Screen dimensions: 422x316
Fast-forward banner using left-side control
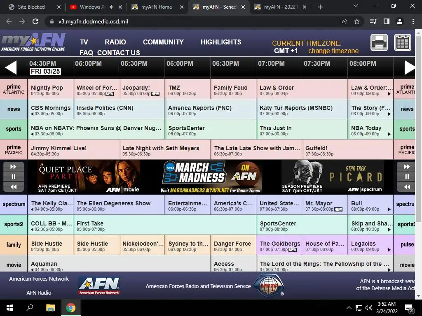14,167
